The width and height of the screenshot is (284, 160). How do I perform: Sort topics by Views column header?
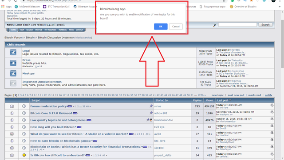(x=209, y=100)
